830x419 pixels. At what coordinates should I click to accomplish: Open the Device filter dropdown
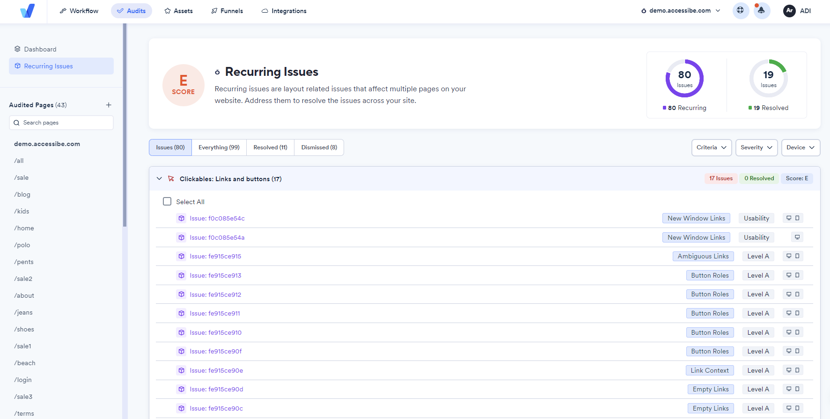point(801,147)
